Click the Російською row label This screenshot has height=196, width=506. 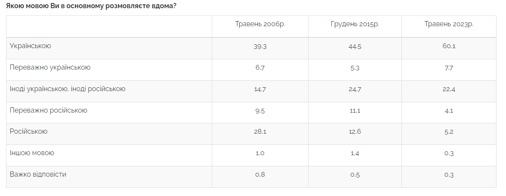click(x=29, y=132)
